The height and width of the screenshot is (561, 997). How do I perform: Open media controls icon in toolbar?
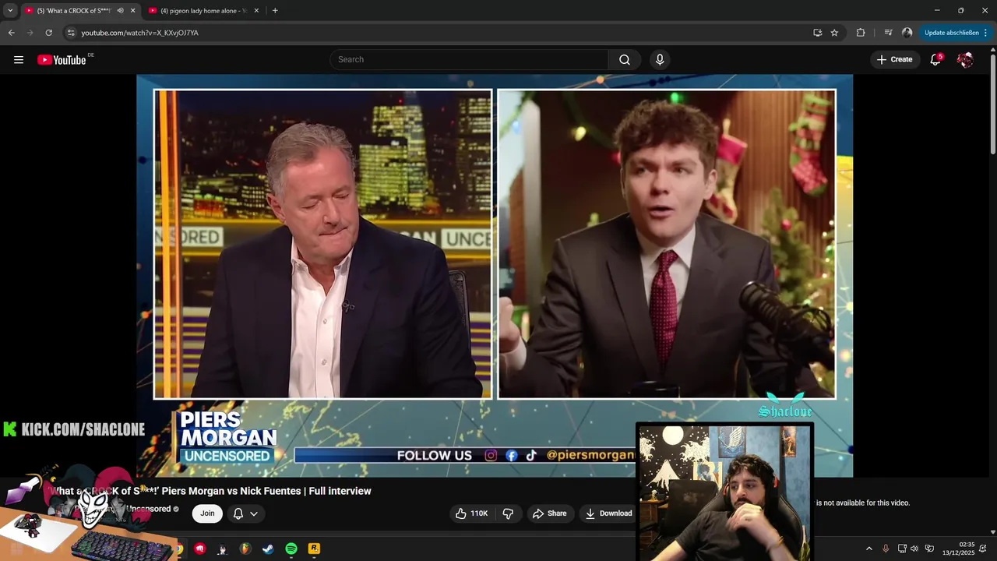(889, 33)
